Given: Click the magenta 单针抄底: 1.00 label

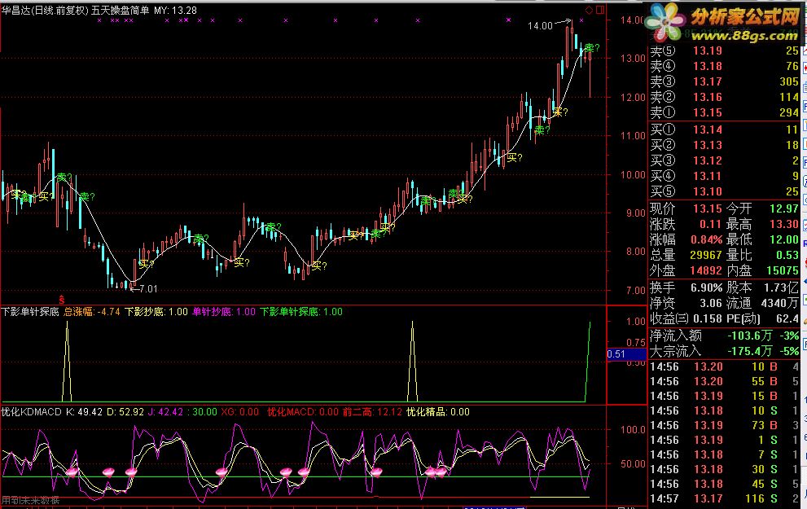Looking at the screenshot, I should coord(224,312).
